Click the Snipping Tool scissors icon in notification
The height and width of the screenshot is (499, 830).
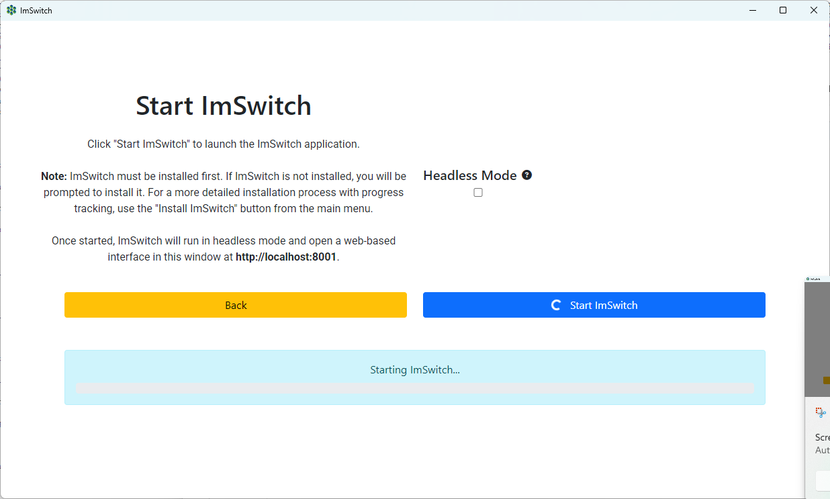(821, 412)
